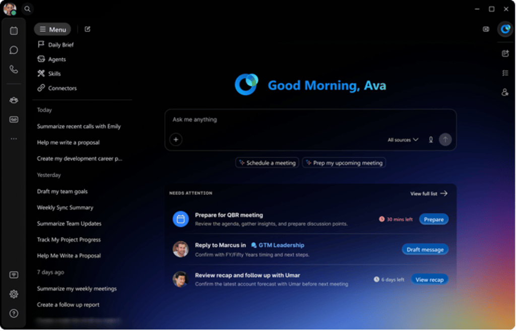Click the send arrow button

(x=445, y=140)
